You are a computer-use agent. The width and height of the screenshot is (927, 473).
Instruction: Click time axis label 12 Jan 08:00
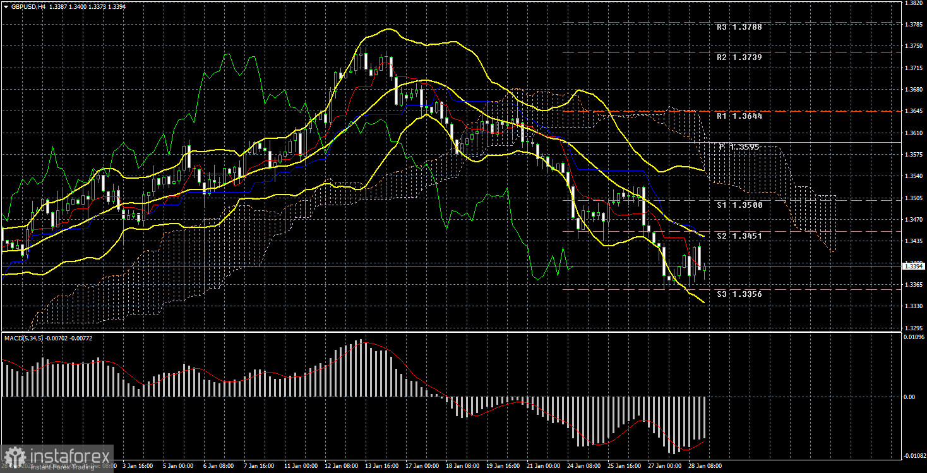click(342, 466)
